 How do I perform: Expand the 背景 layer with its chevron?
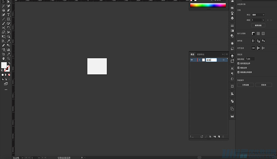tap(199, 60)
